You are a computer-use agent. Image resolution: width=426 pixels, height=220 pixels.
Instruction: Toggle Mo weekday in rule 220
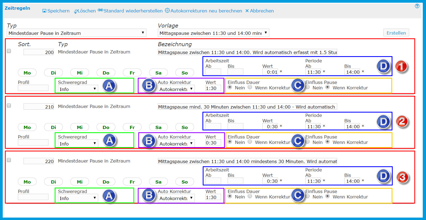click(x=27, y=182)
